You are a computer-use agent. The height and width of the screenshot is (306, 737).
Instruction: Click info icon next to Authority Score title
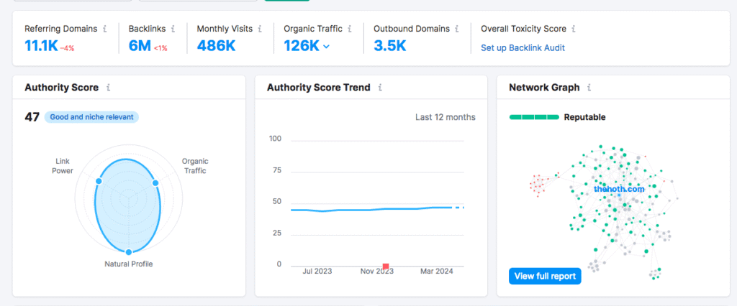pyautogui.click(x=109, y=88)
